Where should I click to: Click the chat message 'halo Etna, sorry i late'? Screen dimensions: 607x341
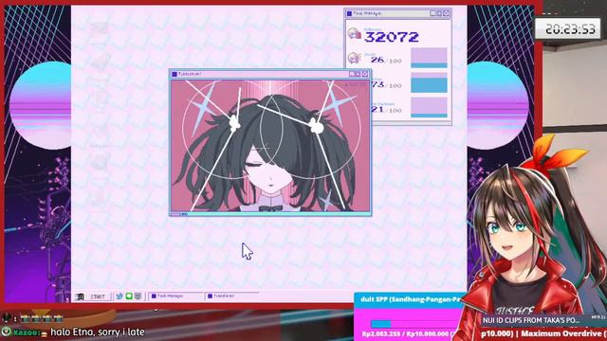[x=98, y=332]
